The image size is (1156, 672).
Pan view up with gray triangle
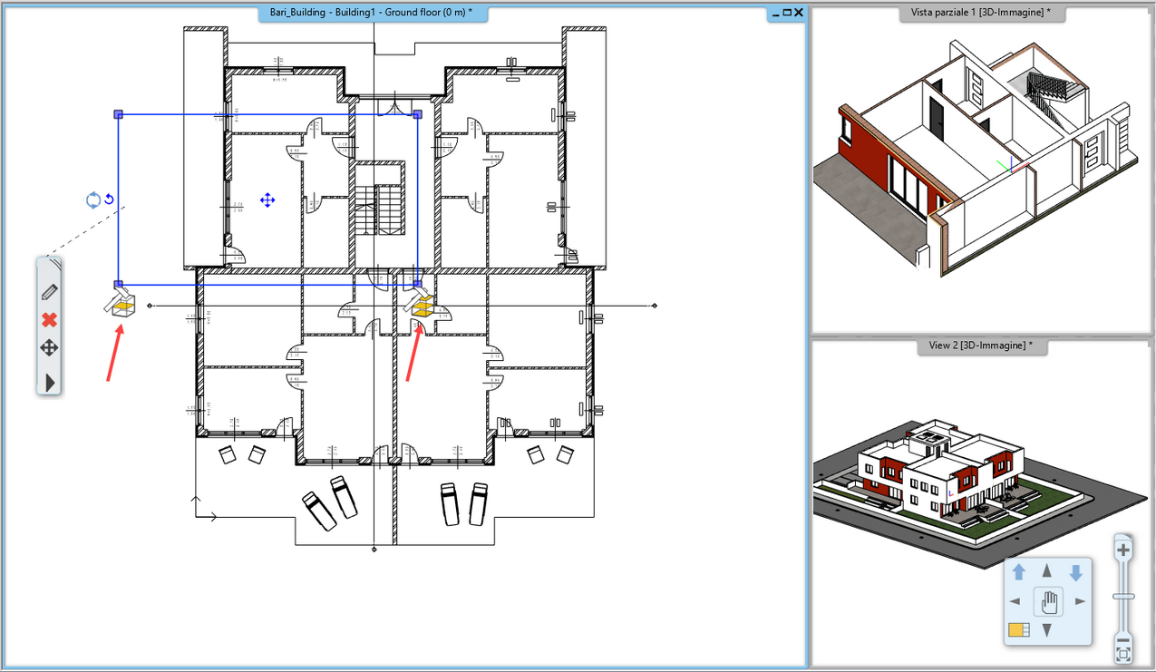[1047, 570]
